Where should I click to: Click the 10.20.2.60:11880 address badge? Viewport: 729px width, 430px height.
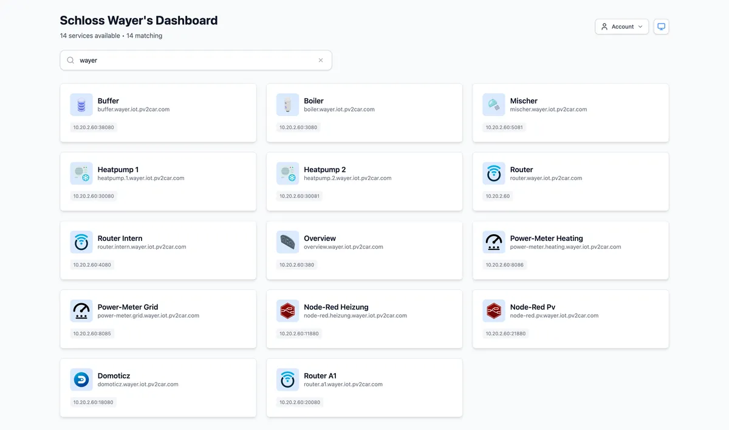[299, 333]
